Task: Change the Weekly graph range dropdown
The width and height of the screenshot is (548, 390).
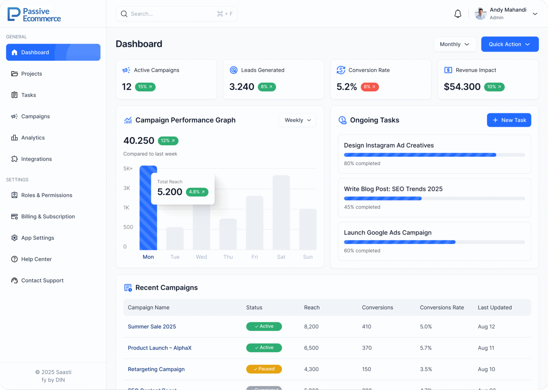Action: click(x=298, y=120)
